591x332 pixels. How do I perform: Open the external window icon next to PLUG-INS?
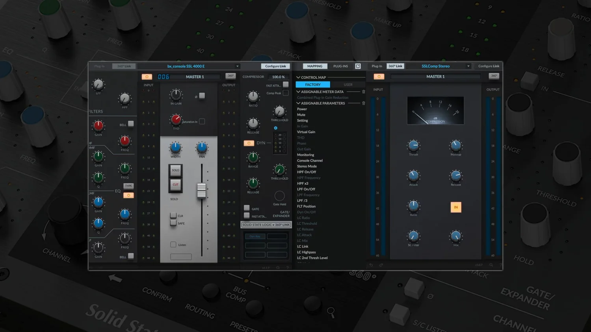click(358, 66)
